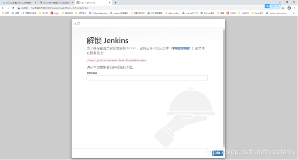This screenshot has height=160, width=298.
Task: Click the /root/.jenkins/secrets/initialAdminPassword path text
Action: (x=117, y=60)
